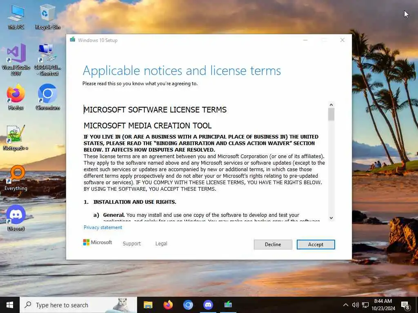The width and height of the screenshot is (418, 313).
Task: Click the MICROSOFT SOFTWARE LICENSE TERMS heading
Action: pyautogui.click(x=155, y=110)
